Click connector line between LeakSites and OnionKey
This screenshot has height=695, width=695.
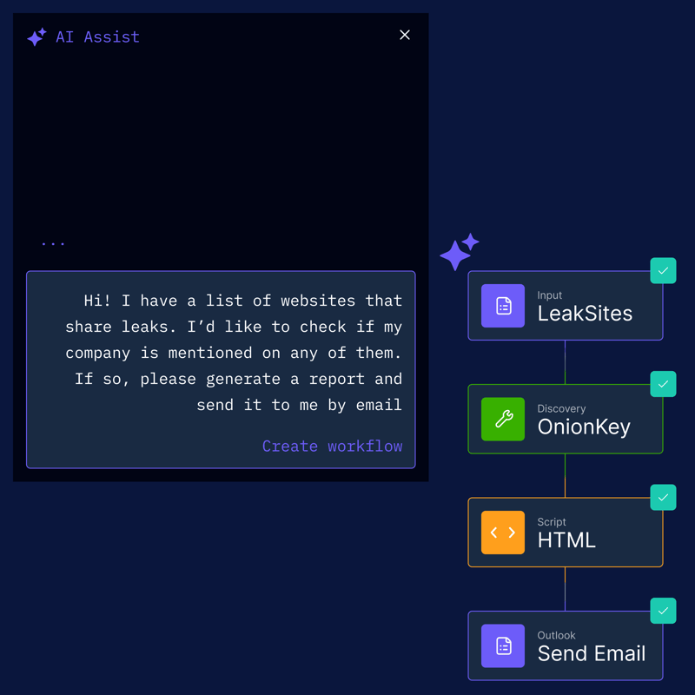click(565, 362)
